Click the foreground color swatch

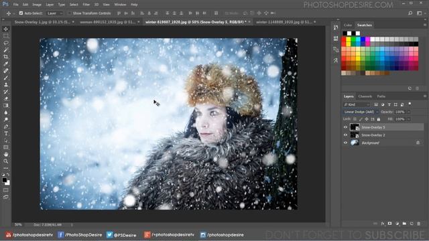coord(5,180)
